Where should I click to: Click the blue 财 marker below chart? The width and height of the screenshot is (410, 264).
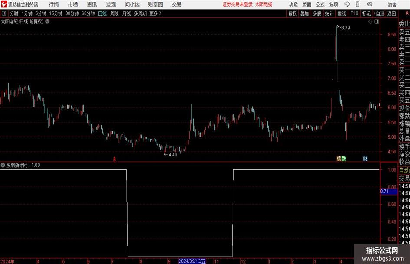(365, 158)
